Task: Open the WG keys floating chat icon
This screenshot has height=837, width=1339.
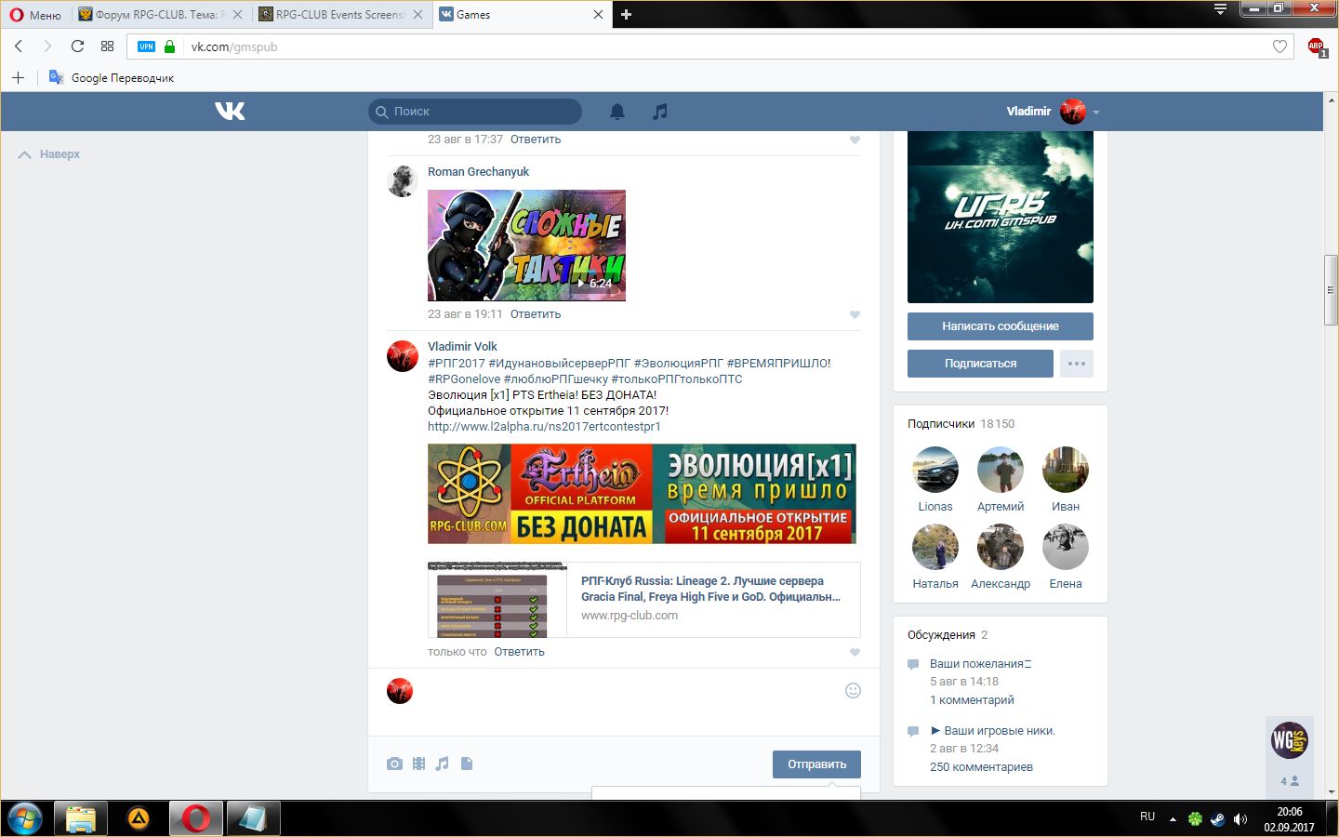Action: tap(1290, 740)
